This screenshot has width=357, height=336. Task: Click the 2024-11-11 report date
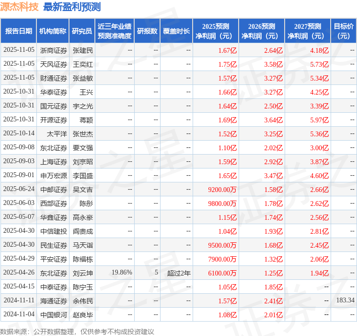19,300
